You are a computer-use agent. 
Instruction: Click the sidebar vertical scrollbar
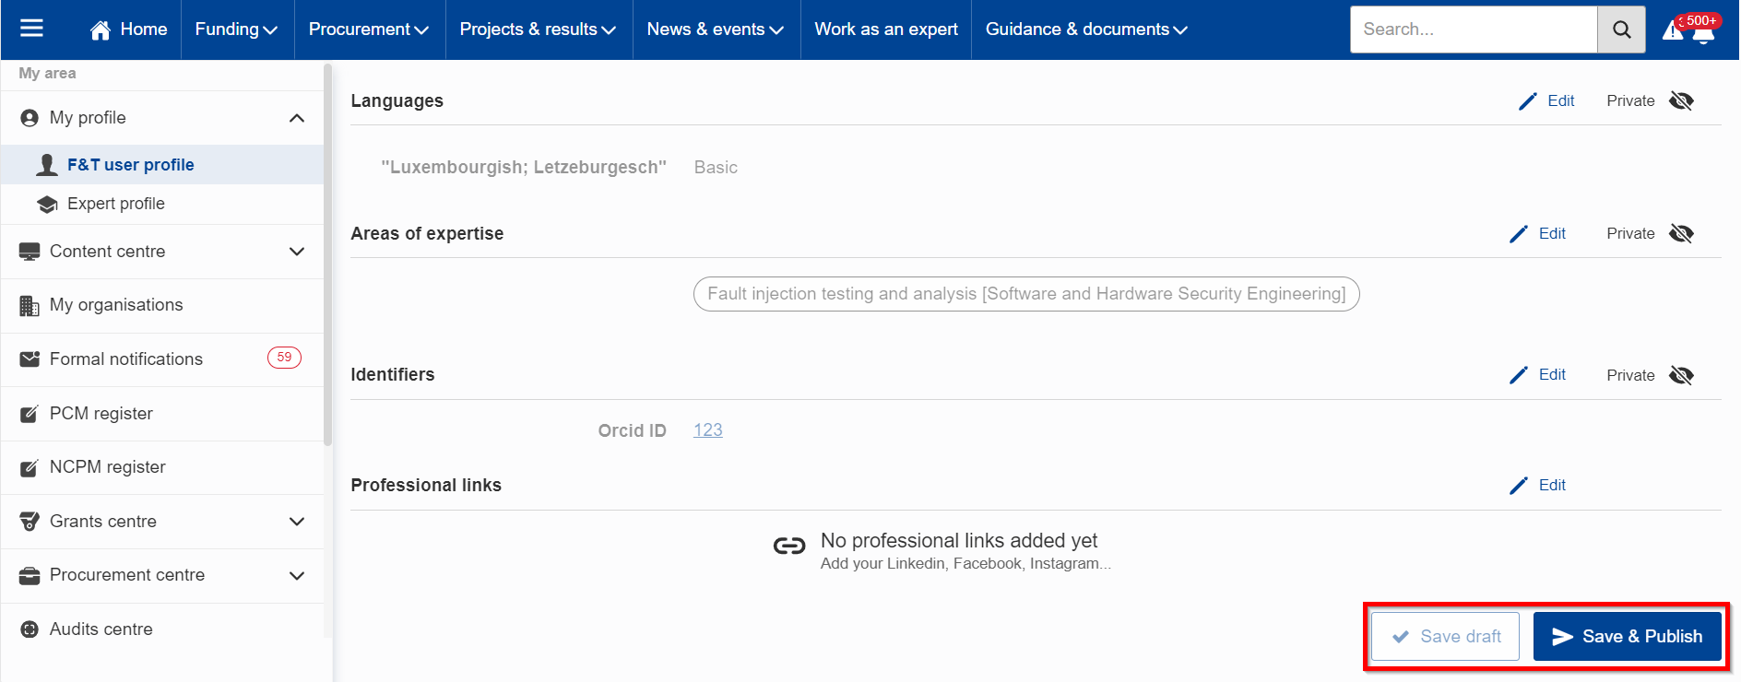click(327, 255)
